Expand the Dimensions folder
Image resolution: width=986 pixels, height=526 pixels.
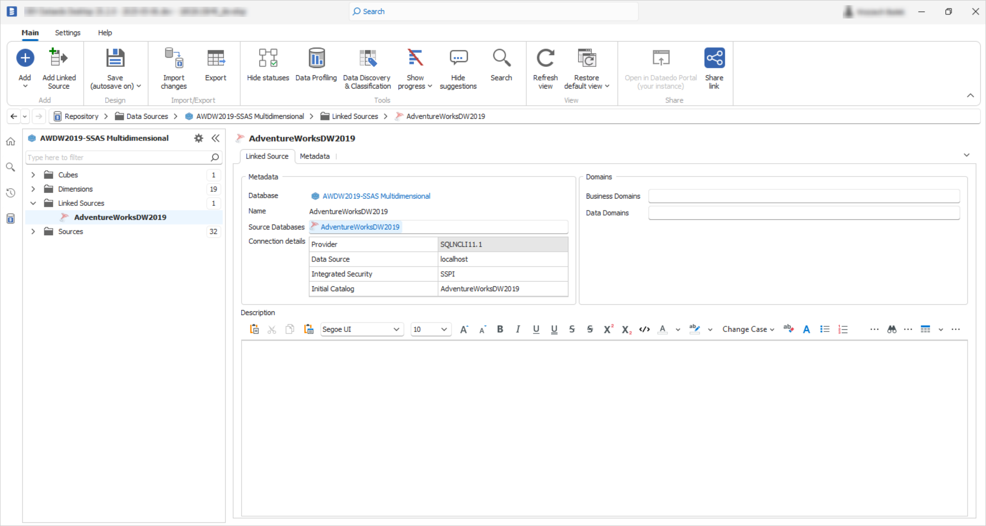33,189
